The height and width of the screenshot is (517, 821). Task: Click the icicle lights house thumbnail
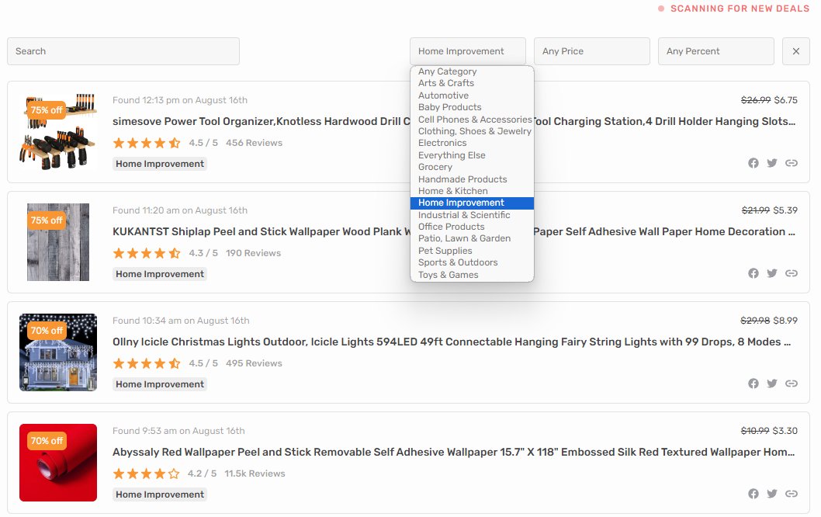coord(58,352)
